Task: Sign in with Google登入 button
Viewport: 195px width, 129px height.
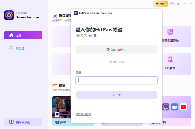Action: point(116,50)
